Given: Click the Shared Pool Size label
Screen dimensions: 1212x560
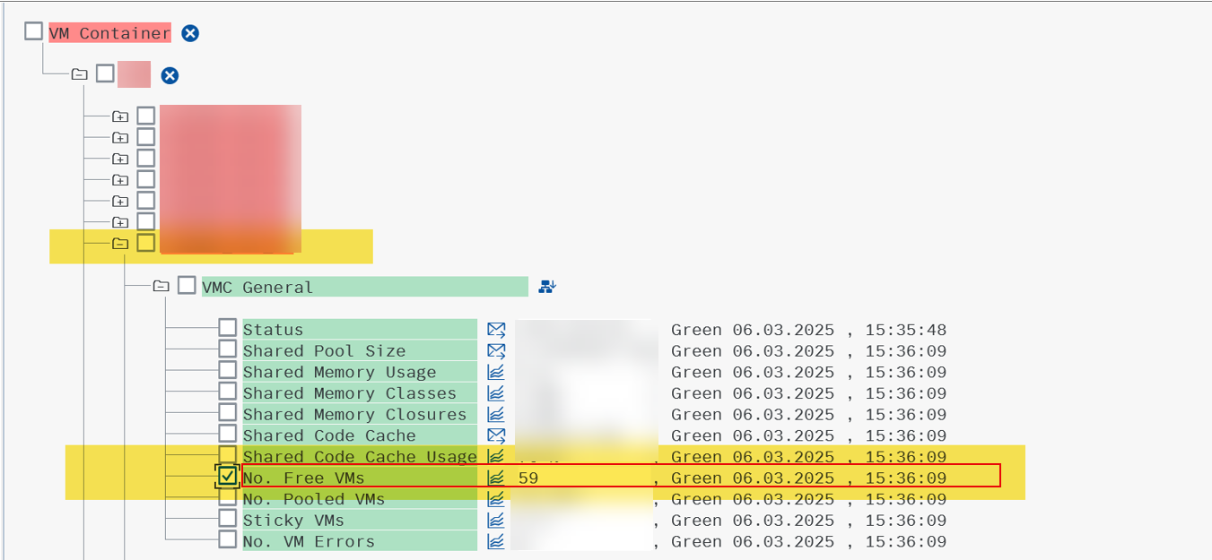Looking at the screenshot, I should click(324, 351).
